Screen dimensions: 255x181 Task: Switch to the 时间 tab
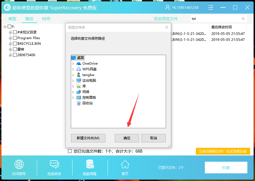[x=46, y=19]
